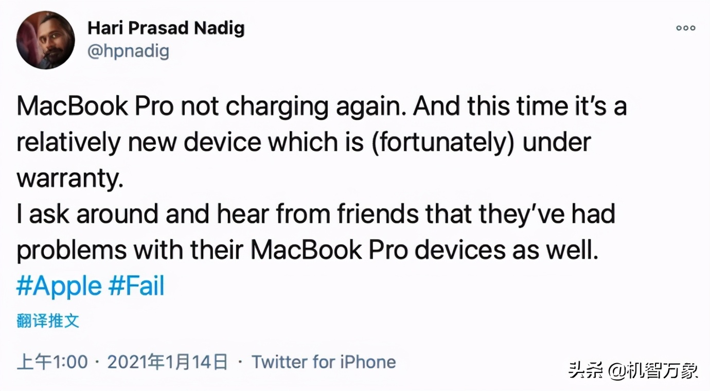Open the #Apple hashtag page
The height and width of the screenshot is (391, 710).
(58, 286)
